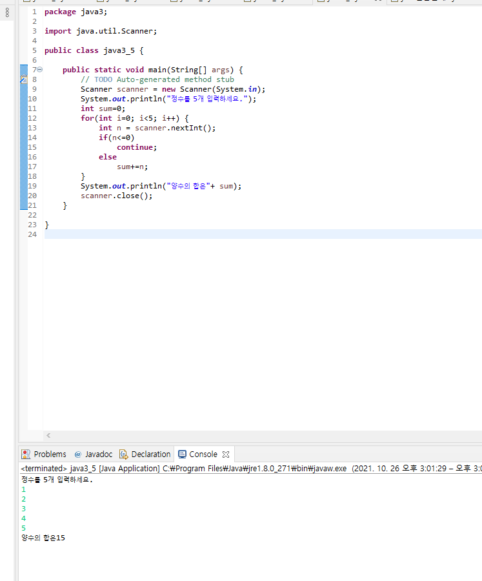This screenshot has height=581, width=482.
Task: Click 'import java.util.Scanner;' on line 3
Action: pyautogui.click(x=101, y=31)
